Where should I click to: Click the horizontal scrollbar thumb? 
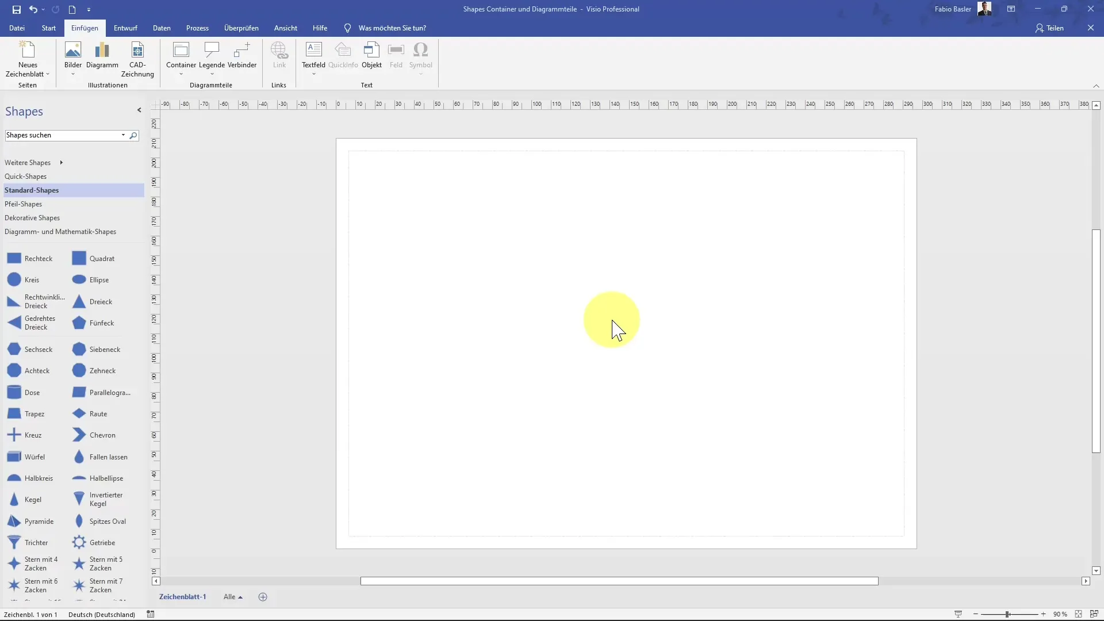[x=619, y=581]
